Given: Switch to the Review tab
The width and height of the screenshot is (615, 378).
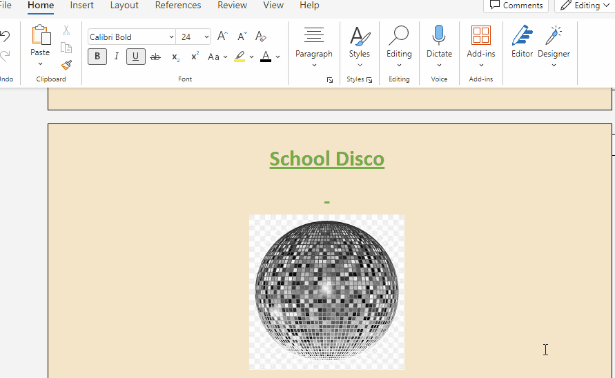Looking at the screenshot, I should pyautogui.click(x=232, y=6).
